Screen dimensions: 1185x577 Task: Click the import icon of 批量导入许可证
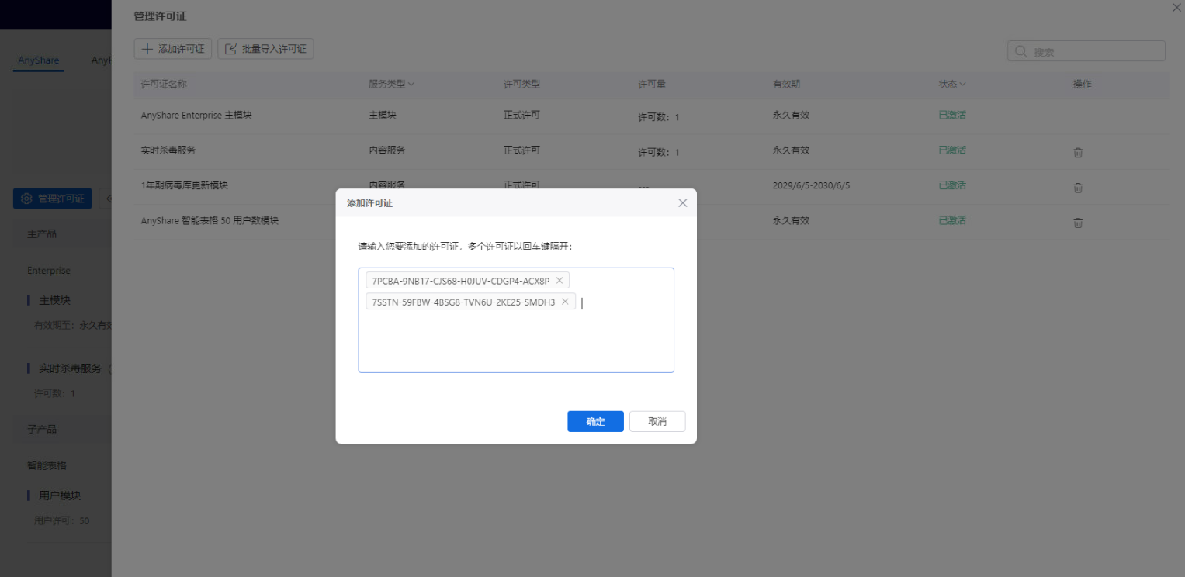230,49
